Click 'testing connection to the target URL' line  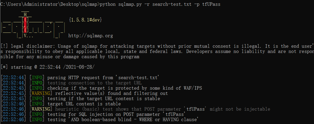(94, 83)
